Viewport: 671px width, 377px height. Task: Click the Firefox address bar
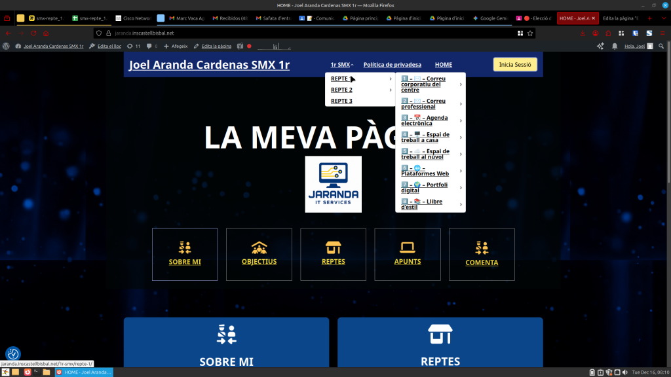[x=295, y=33]
